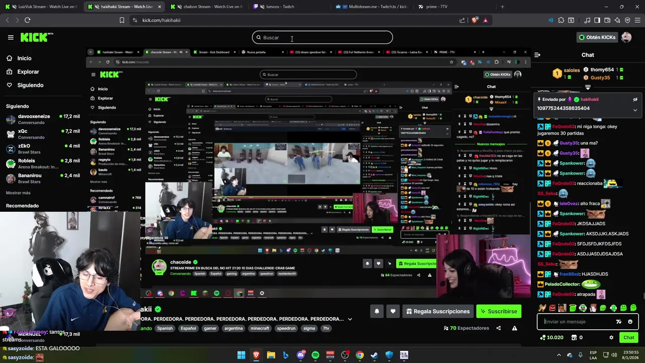The image size is (645, 363).
Task: Open browser main menu
Action: (637, 20)
